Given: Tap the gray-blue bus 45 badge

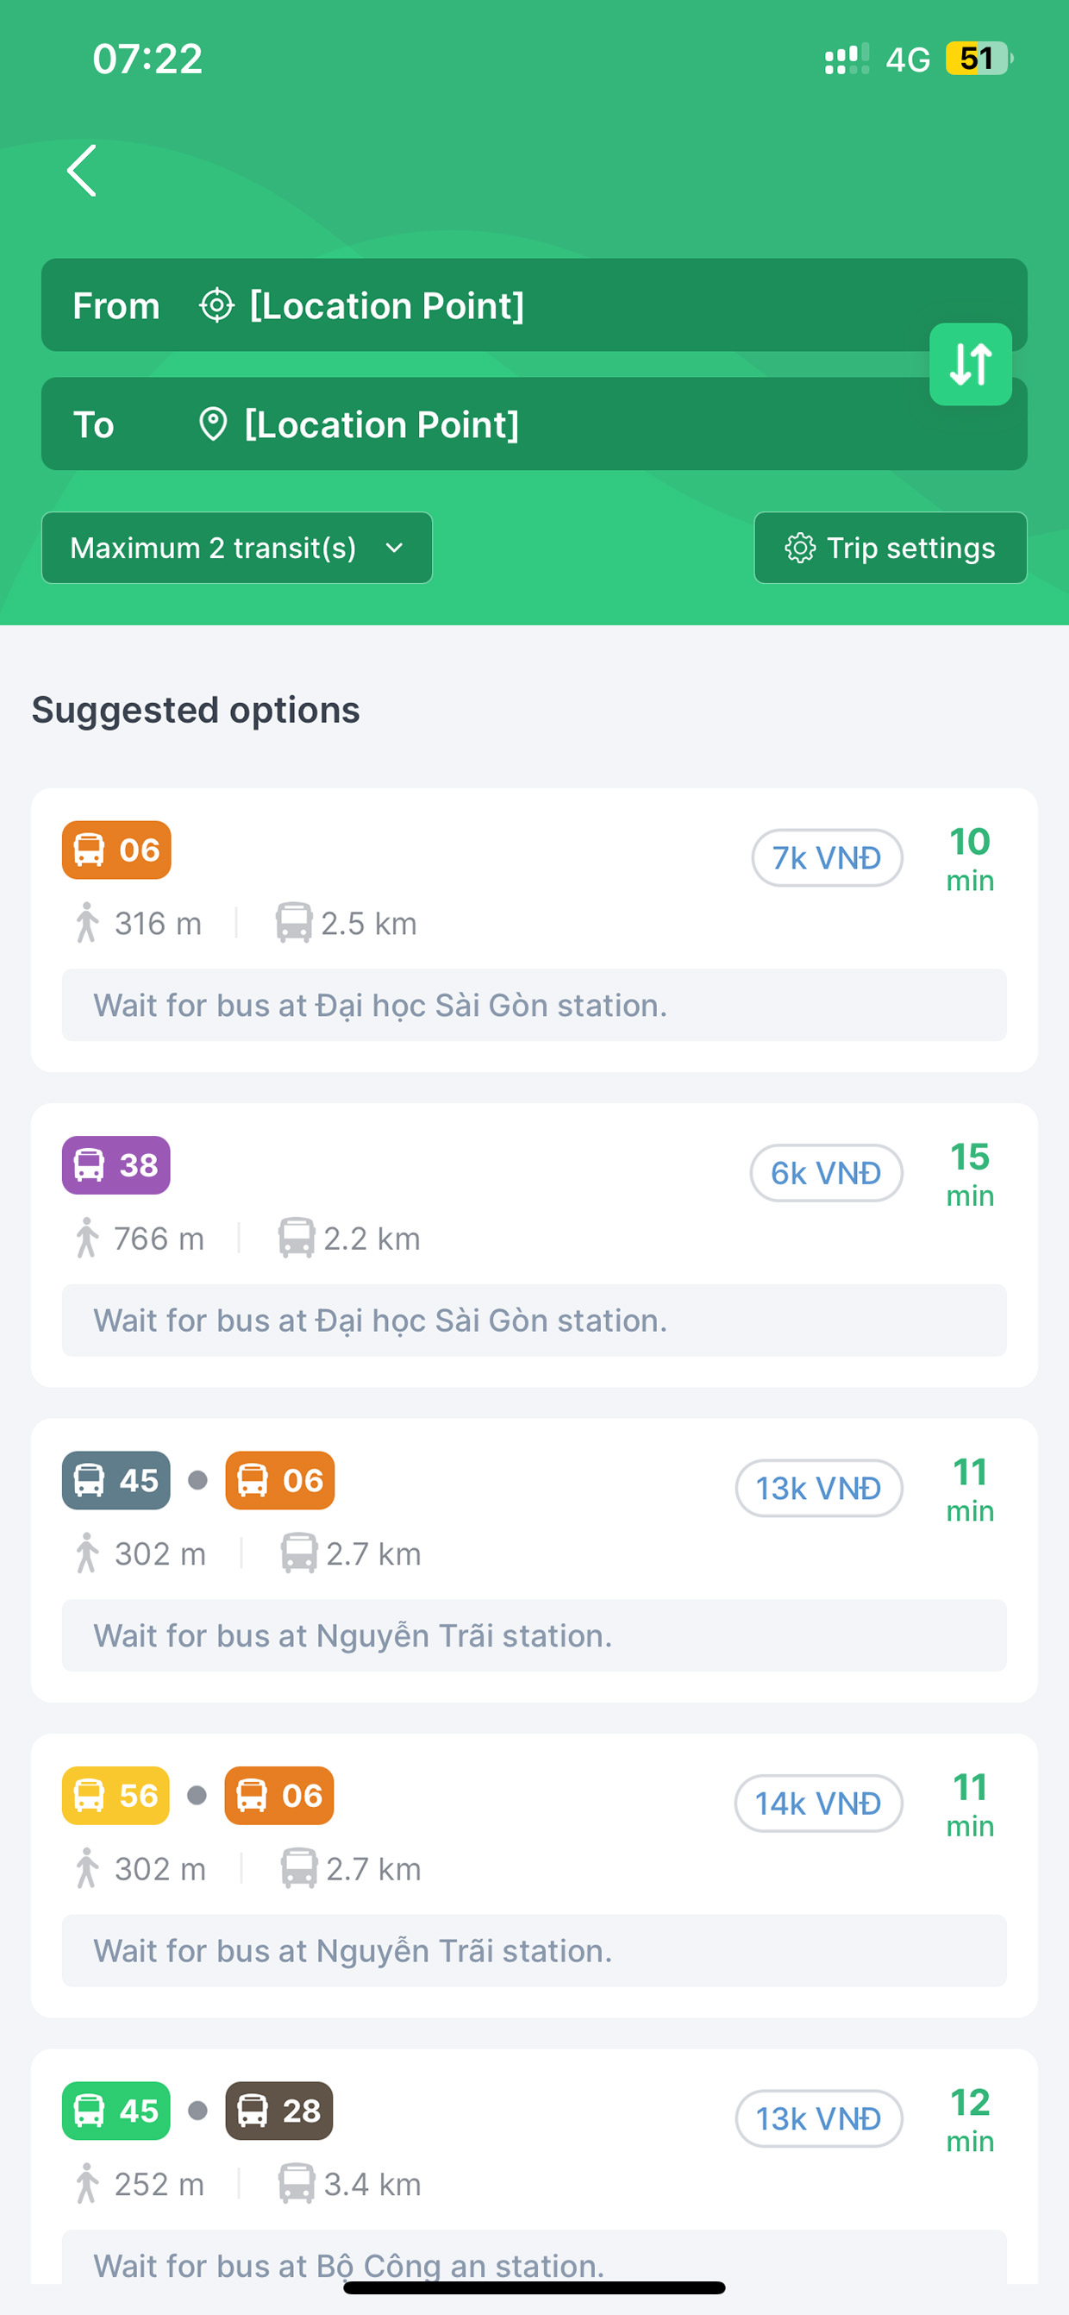Looking at the screenshot, I should point(116,1479).
